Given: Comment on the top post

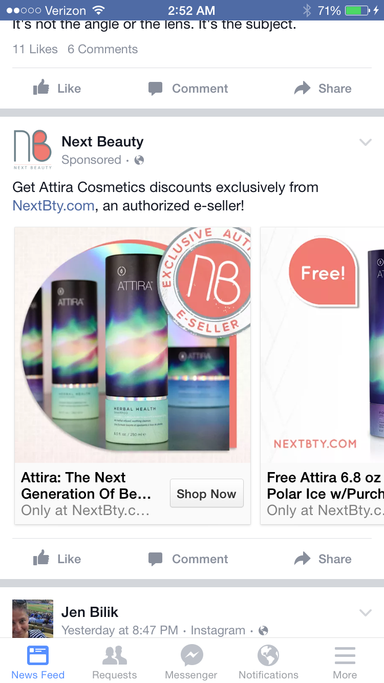Looking at the screenshot, I should (x=188, y=88).
